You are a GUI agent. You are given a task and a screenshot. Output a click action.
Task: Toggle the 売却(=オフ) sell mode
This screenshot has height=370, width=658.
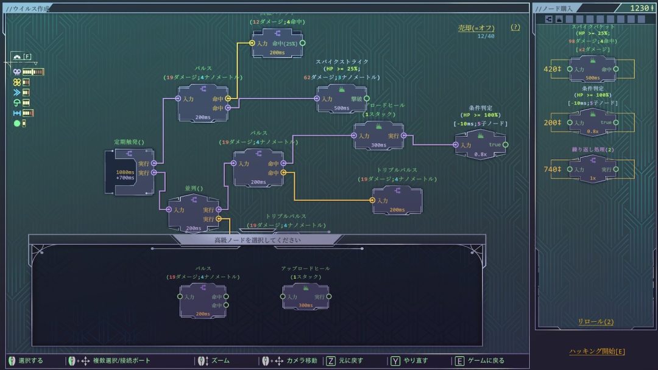(476, 28)
